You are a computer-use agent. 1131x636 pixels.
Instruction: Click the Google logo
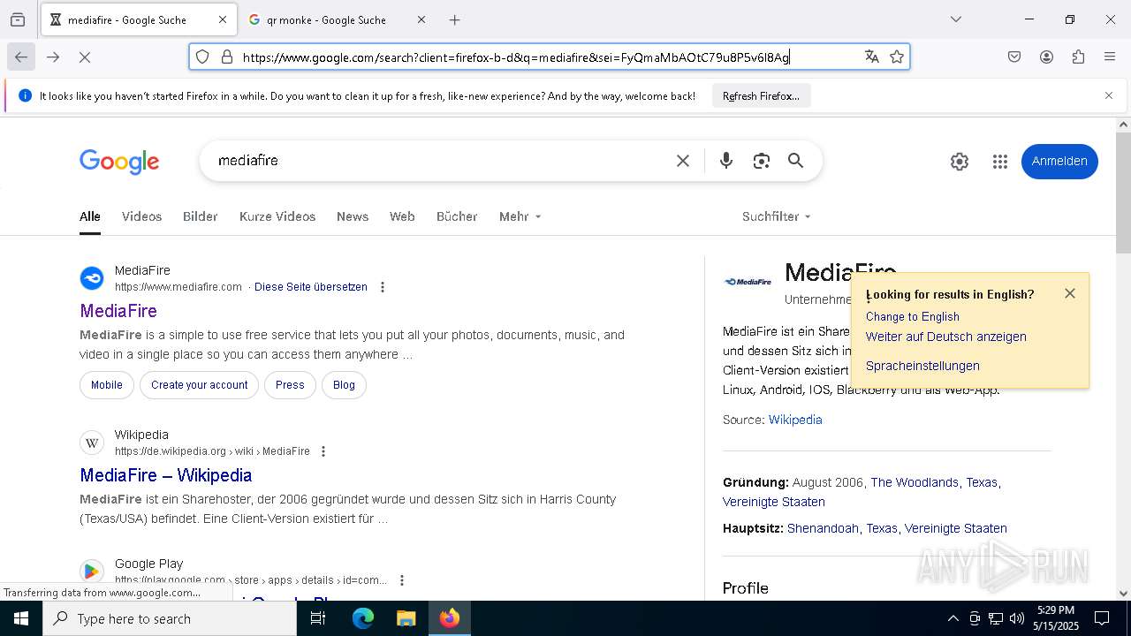click(x=119, y=162)
